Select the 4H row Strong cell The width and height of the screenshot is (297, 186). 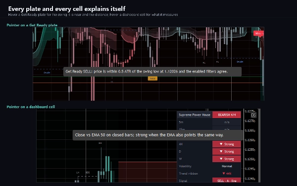227,144
